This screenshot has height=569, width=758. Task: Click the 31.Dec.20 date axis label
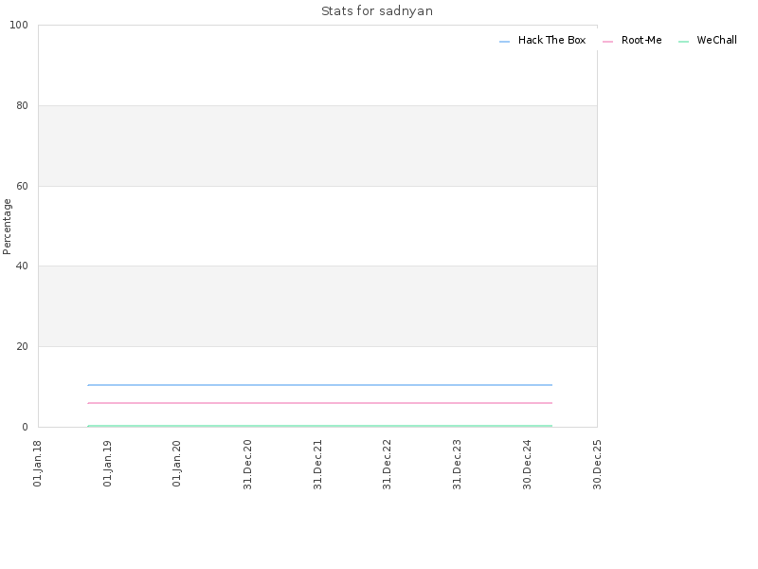[x=247, y=465]
